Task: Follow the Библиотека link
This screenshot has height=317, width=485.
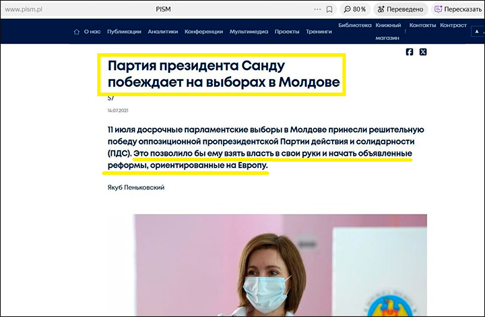Action: [355, 25]
